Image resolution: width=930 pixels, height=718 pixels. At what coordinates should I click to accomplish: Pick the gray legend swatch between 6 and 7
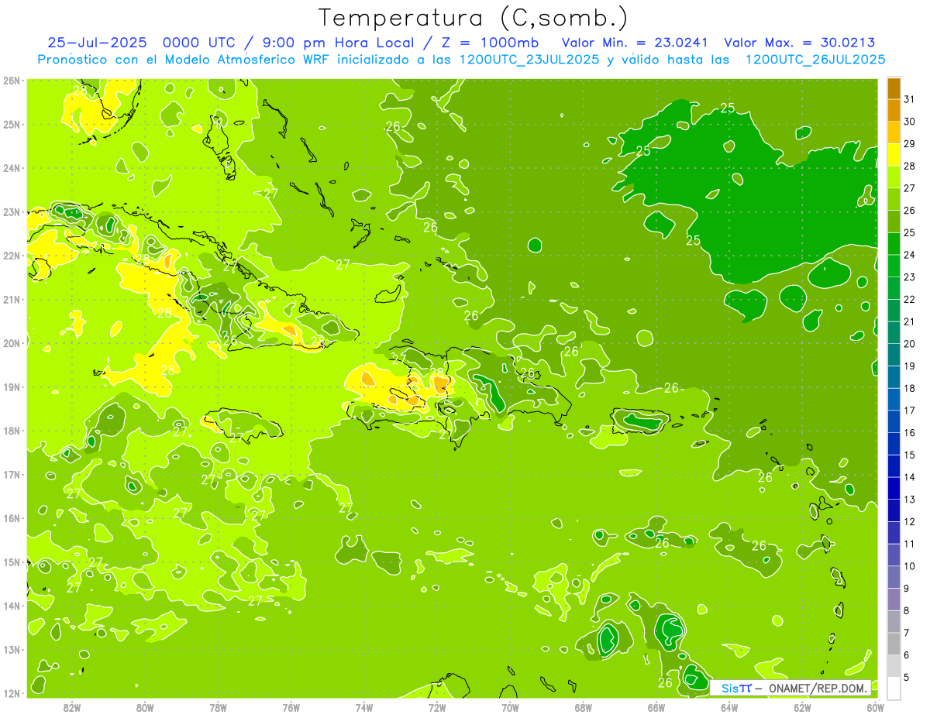(x=894, y=644)
